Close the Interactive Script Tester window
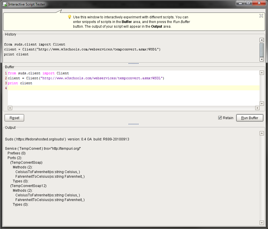 (x=259, y=3)
